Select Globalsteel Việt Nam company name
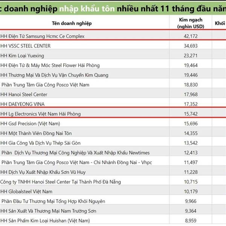 26,192
